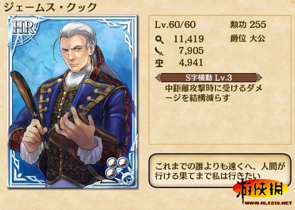The width and height of the screenshot is (295, 210).
Task: Click the 勲功 255 merit value
Action: [248, 25]
